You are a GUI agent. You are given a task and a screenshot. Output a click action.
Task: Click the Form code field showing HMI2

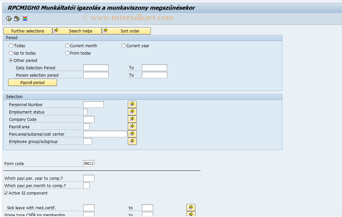pyautogui.click(x=89, y=163)
